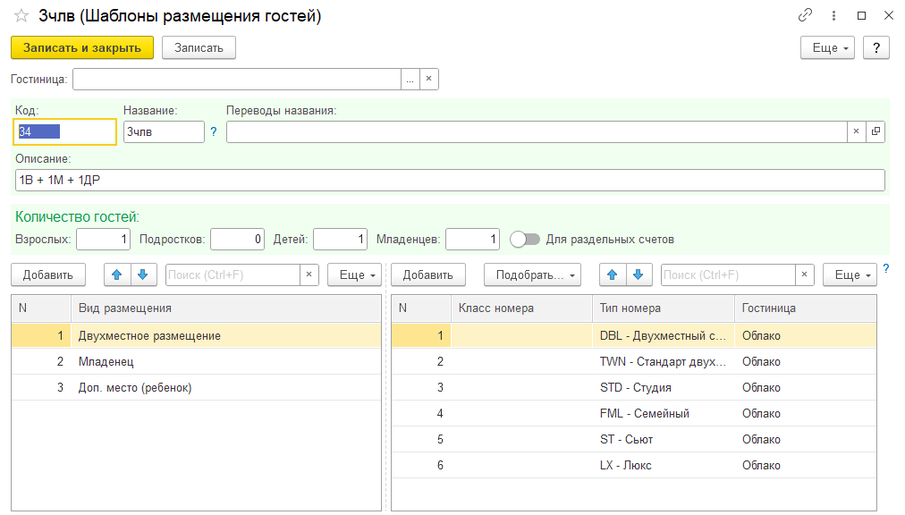Open the Гостиница selection ellipsis button
Viewport: 905px width, 515px height.
tap(410, 80)
